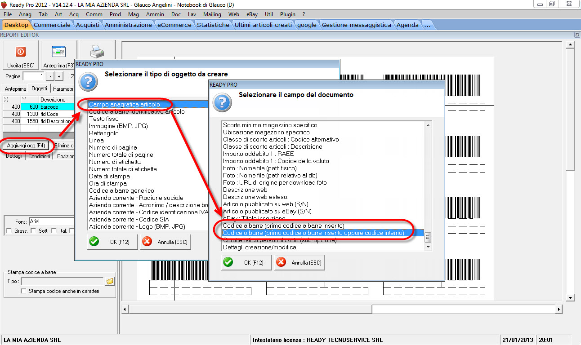Choose Ubicazione magazzino specifico in field list
This screenshot has width=581, height=345.
266,132
